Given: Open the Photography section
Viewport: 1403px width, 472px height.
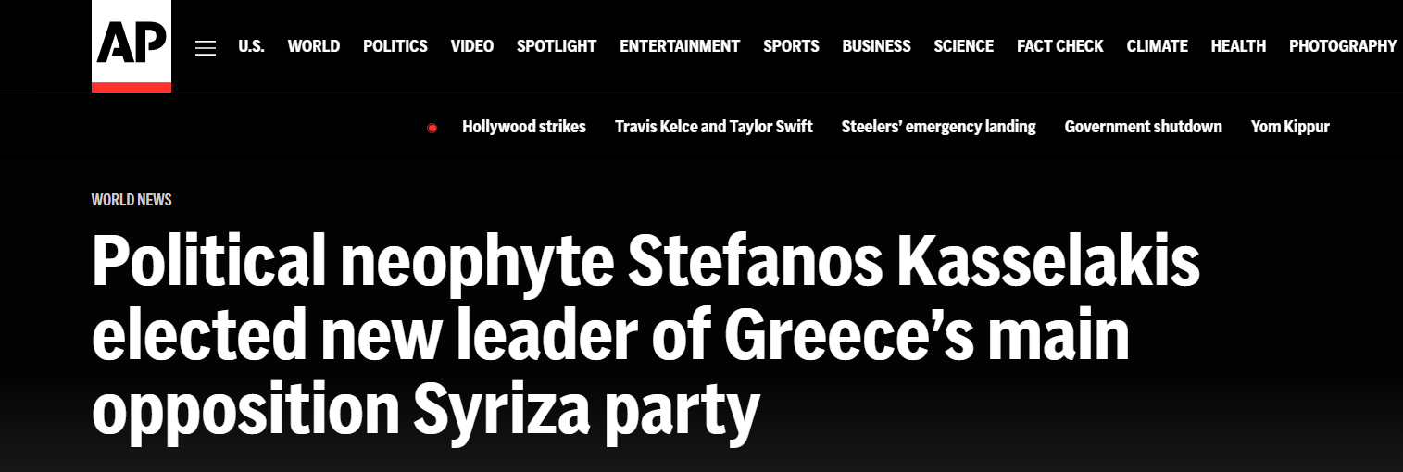Looking at the screenshot, I should [x=1343, y=46].
